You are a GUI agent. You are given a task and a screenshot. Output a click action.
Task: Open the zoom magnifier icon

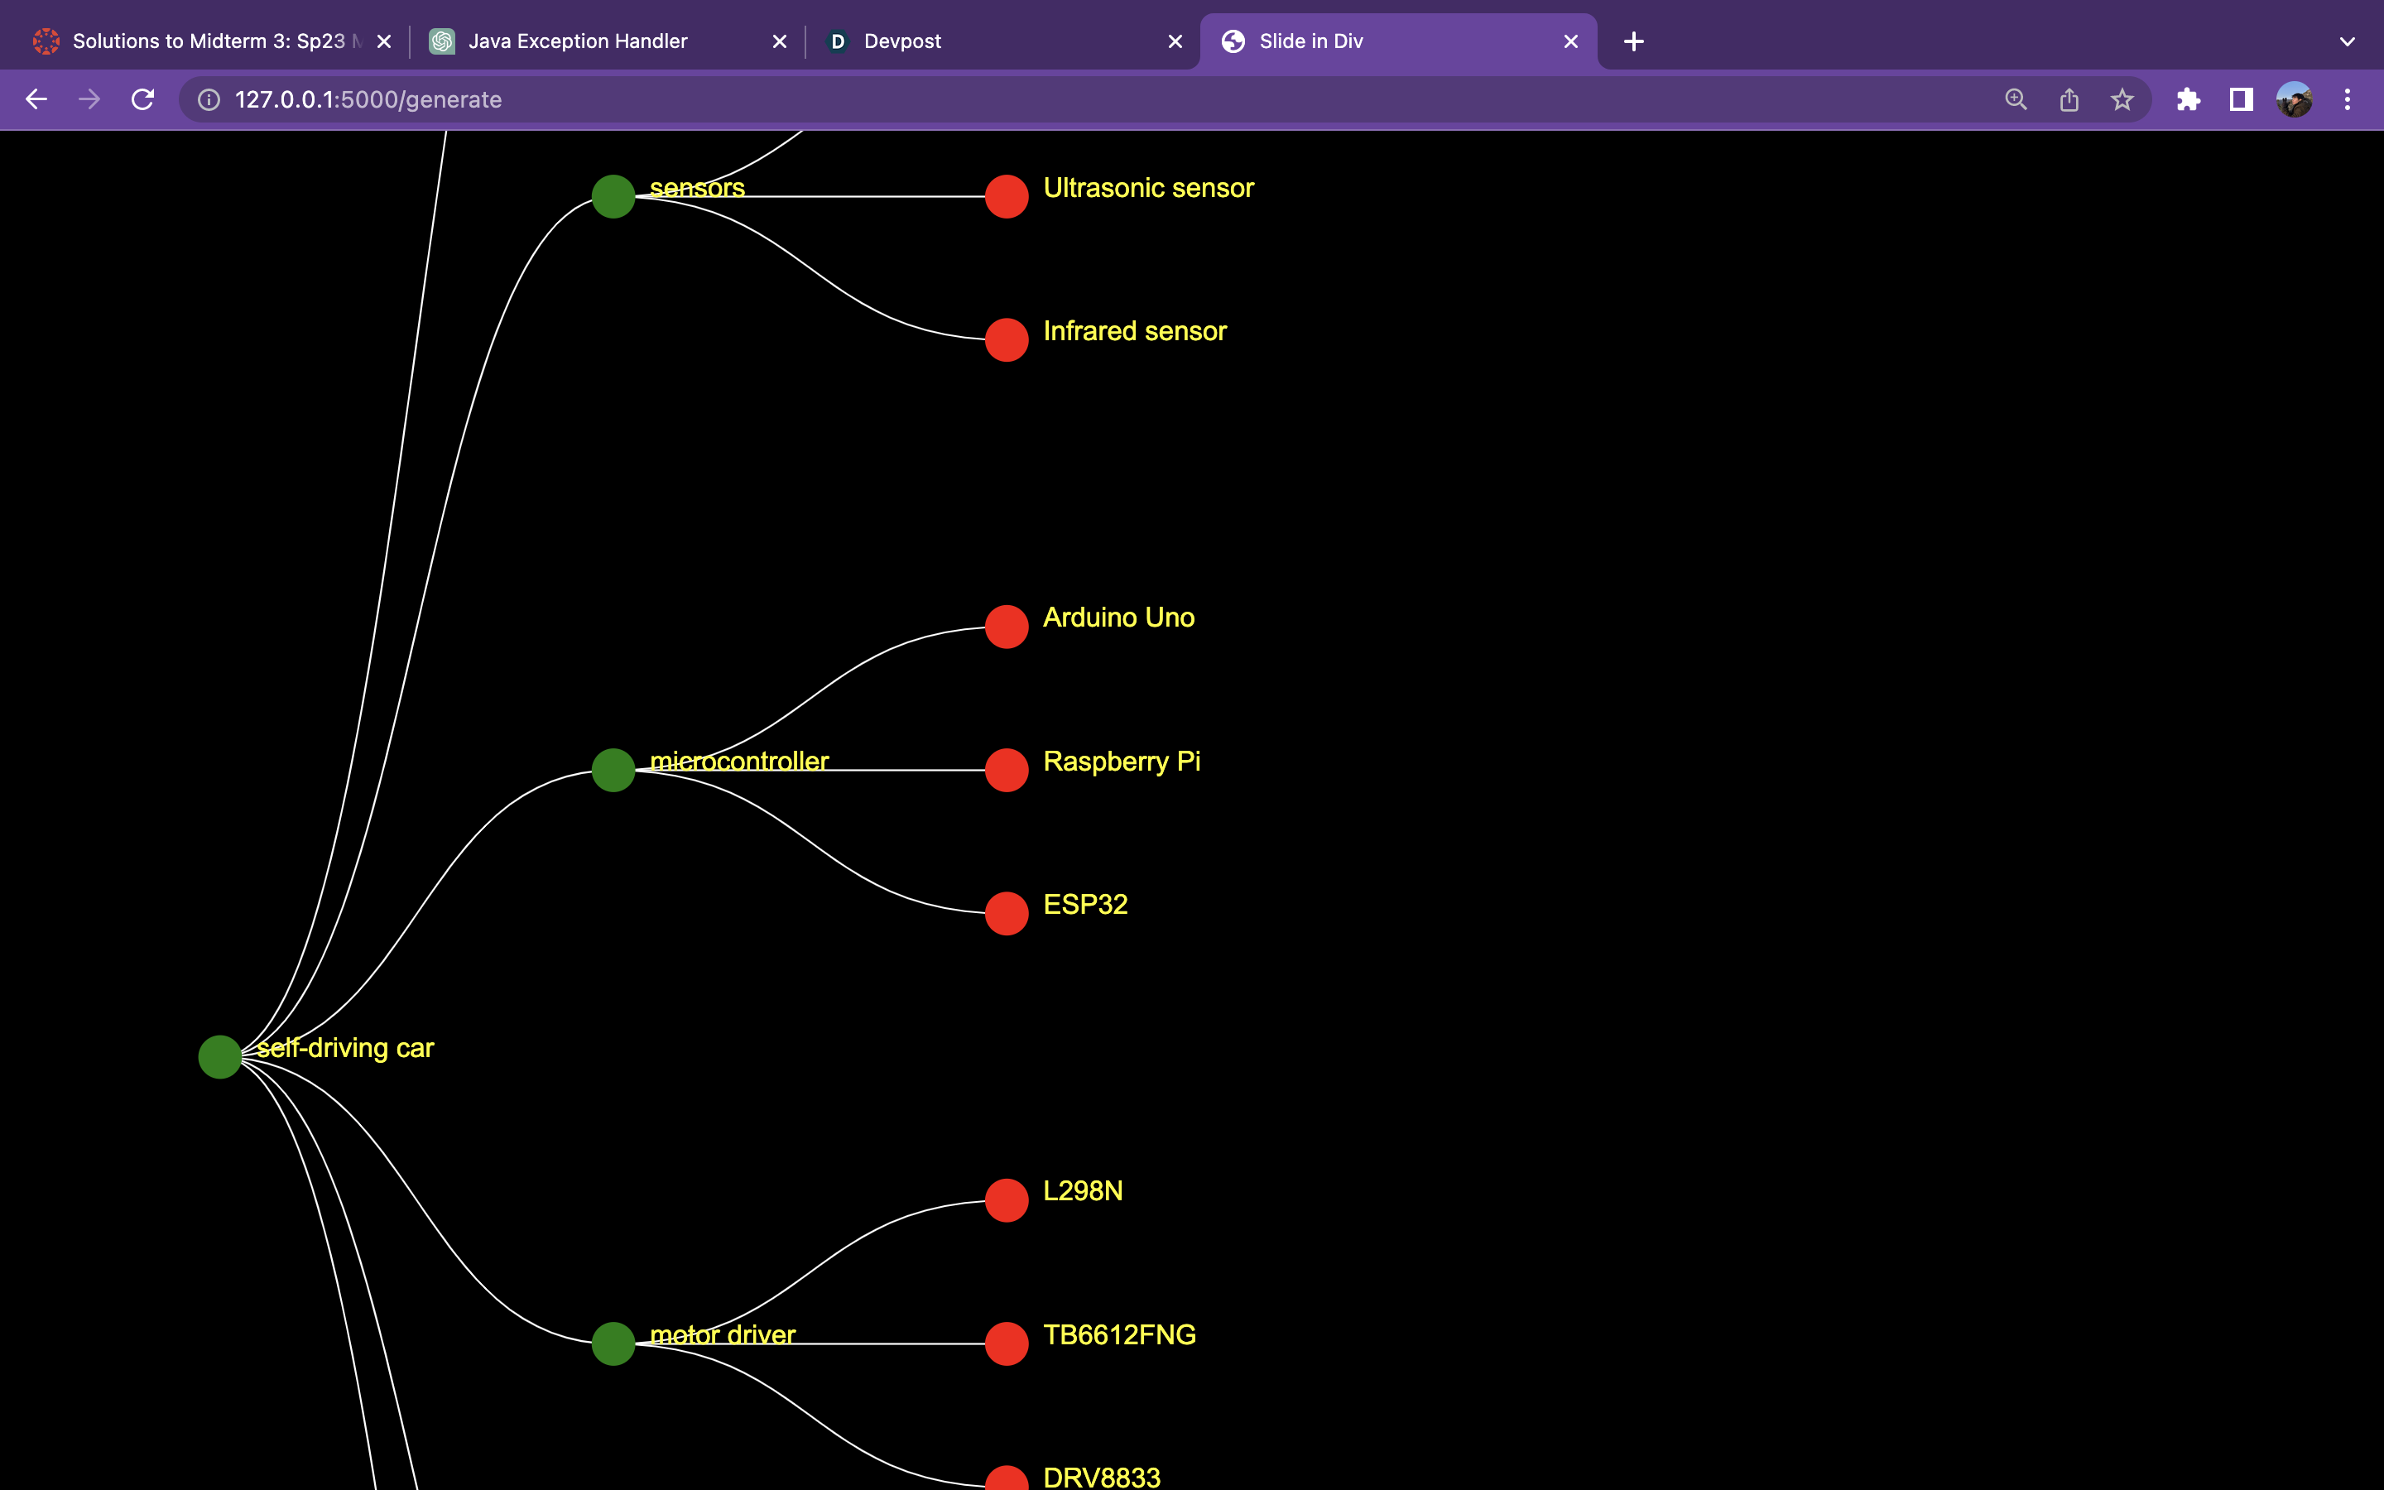(x=2016, y=99)
